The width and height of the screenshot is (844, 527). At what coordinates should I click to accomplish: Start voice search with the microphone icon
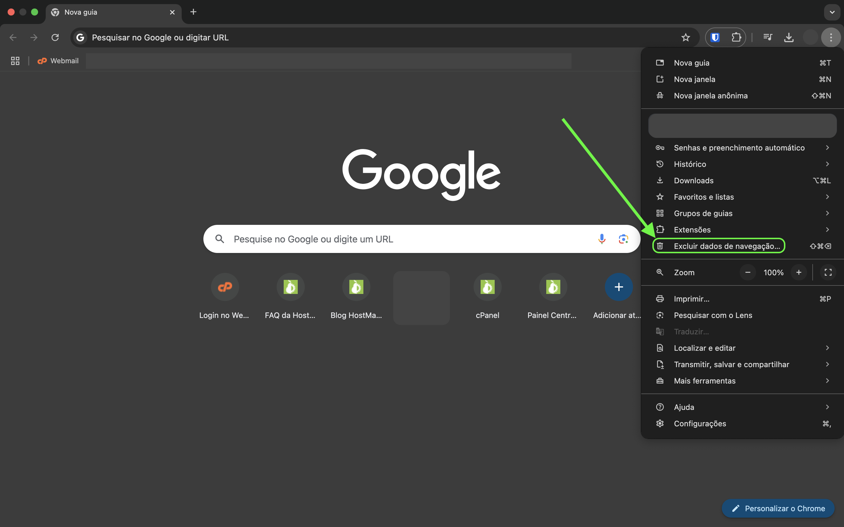tap(602, 239)
